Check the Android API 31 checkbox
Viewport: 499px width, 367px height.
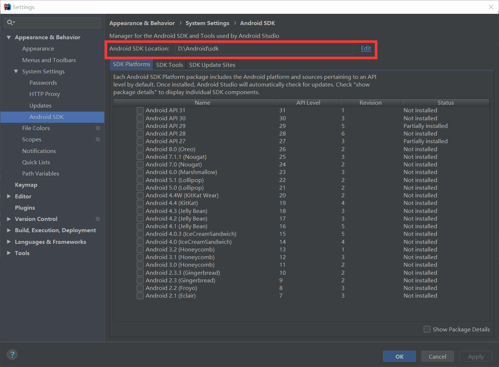tap(140, 110)
